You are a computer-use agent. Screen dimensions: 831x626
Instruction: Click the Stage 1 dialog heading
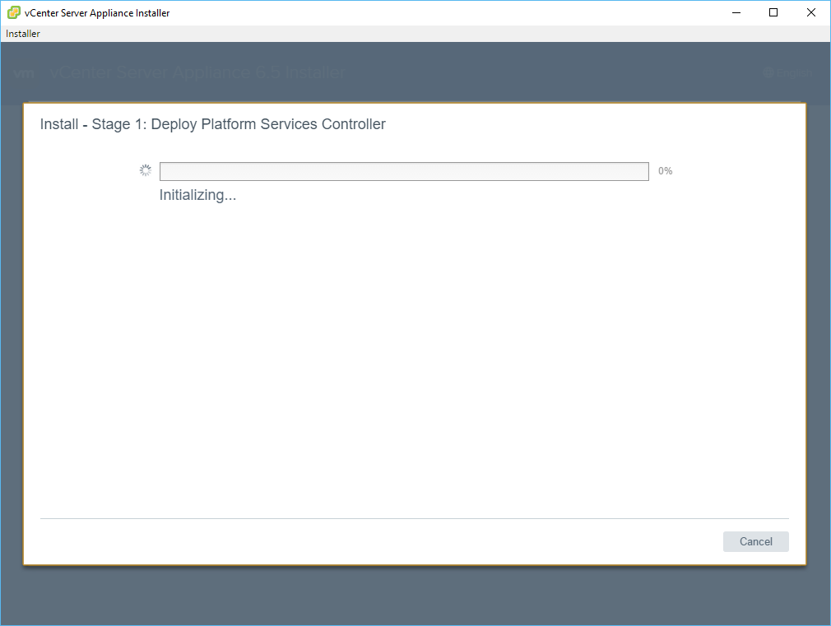(212, 125)
